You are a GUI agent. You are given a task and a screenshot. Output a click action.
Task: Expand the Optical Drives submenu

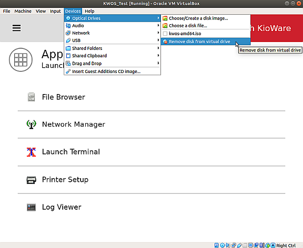tap(112, 18)
